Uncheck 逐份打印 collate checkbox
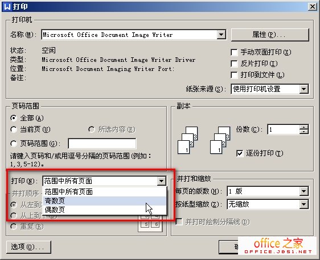The image size is (320, 260). point(240,153)
